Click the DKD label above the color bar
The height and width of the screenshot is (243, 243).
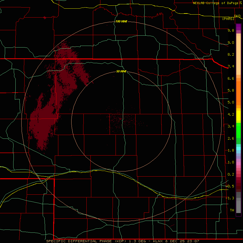click(x=237, y=16)
